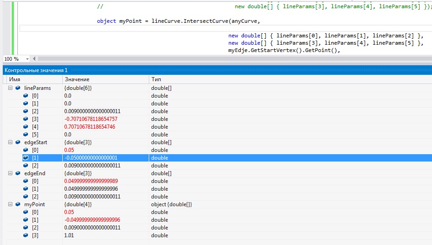Click the {double[6]} value of lineParams
432x245 pixels.
tap(78, 88)
